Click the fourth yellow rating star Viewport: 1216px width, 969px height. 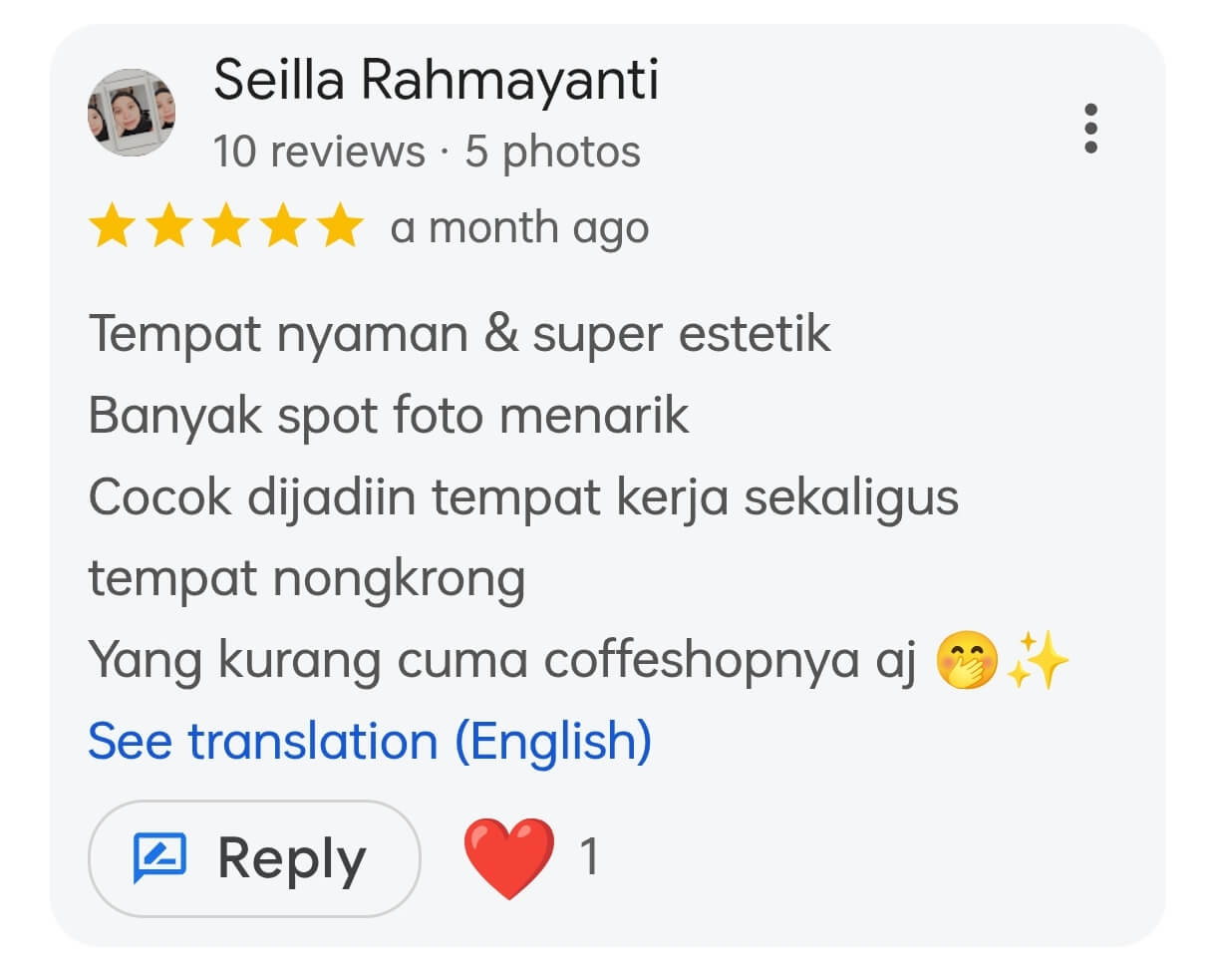tap(284, 227)
